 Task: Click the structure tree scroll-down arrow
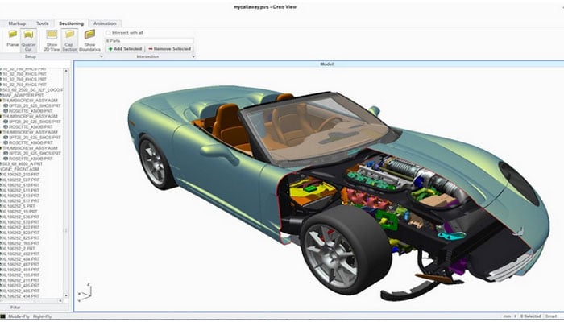pyautogui.click(x=66, y=295)
